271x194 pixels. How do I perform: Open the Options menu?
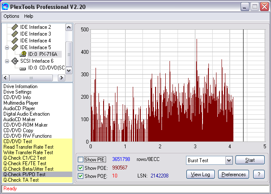pyautogui.click(x=11, y=16)
